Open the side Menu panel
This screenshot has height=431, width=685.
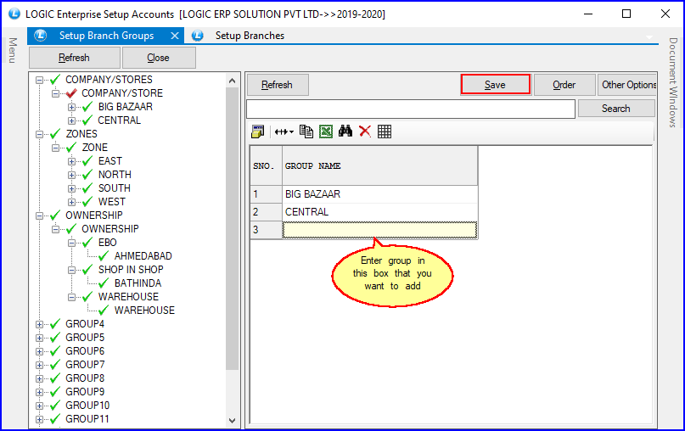tap(13, 50)
